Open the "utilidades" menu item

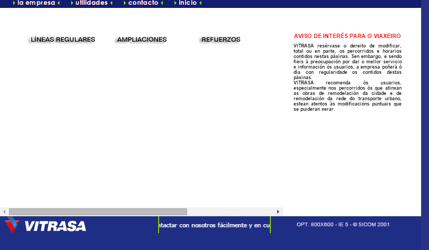91,3
